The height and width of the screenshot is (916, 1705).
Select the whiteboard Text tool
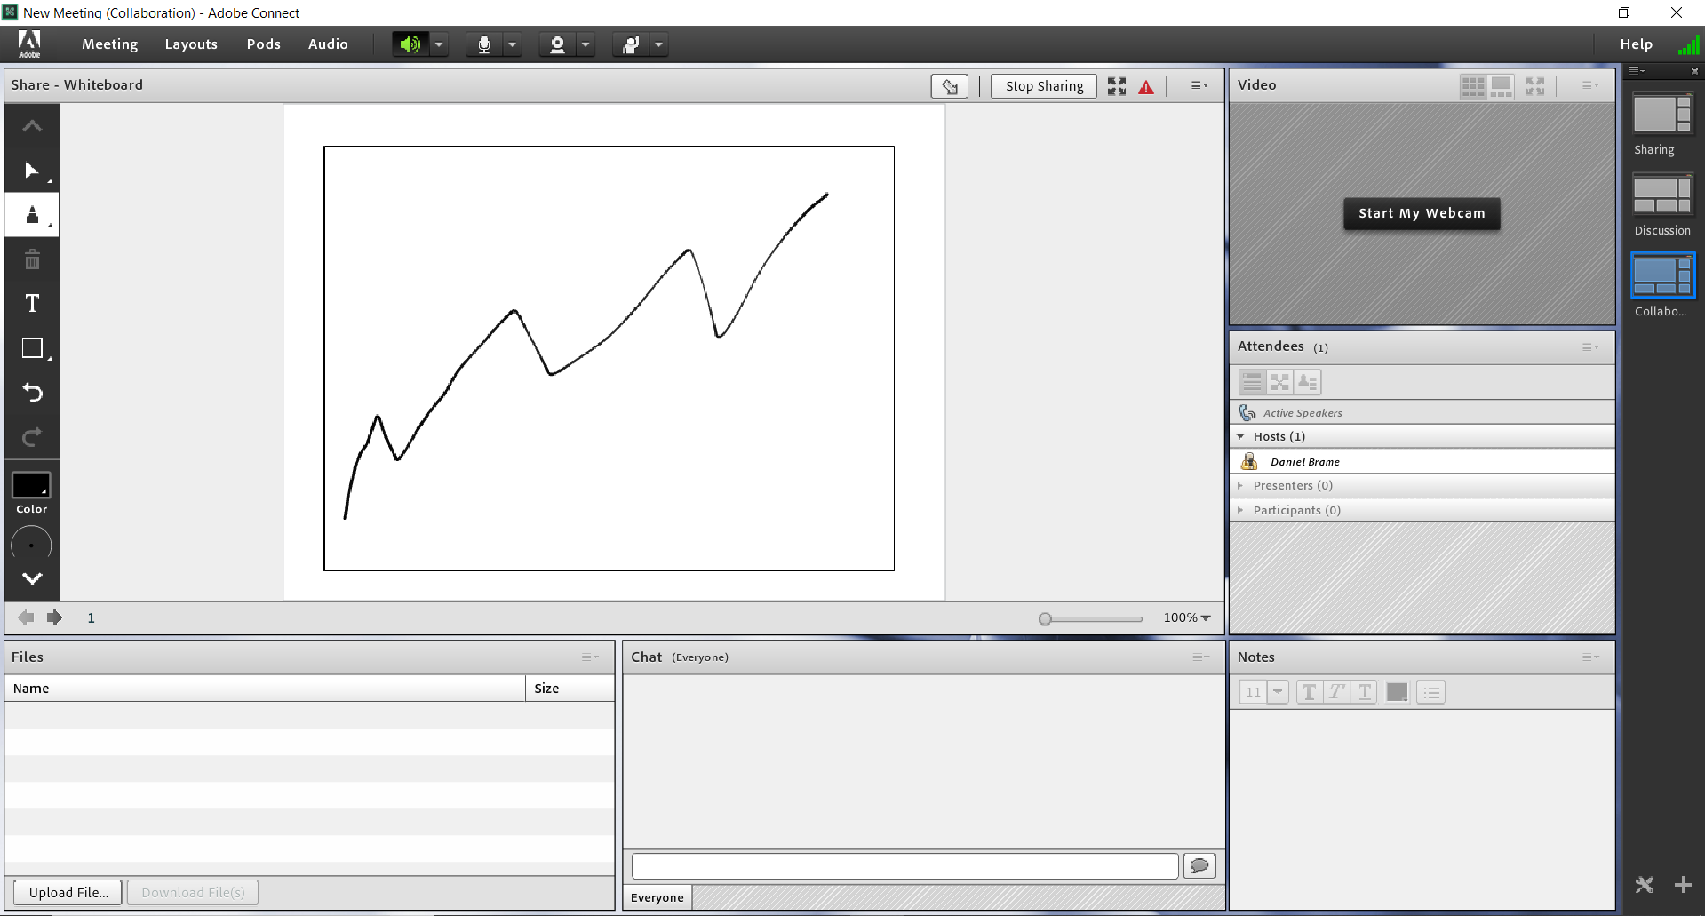32,304
